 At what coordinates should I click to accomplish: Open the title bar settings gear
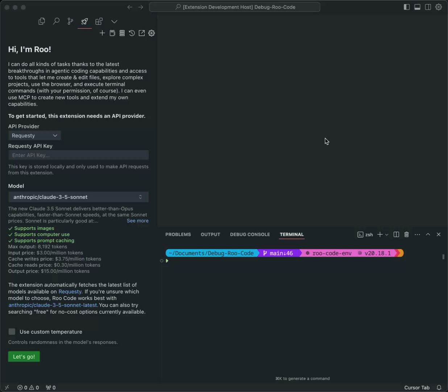[x=439, y=7]
